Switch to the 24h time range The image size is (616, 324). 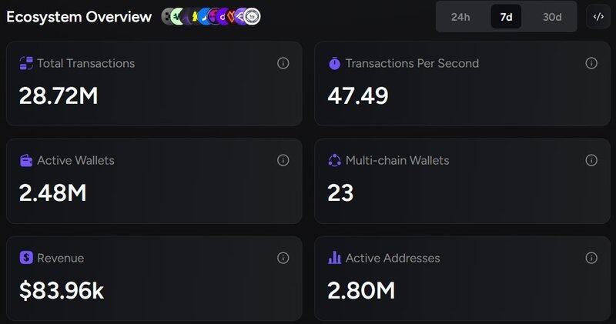pyautogui.click(x=460, y=17)
